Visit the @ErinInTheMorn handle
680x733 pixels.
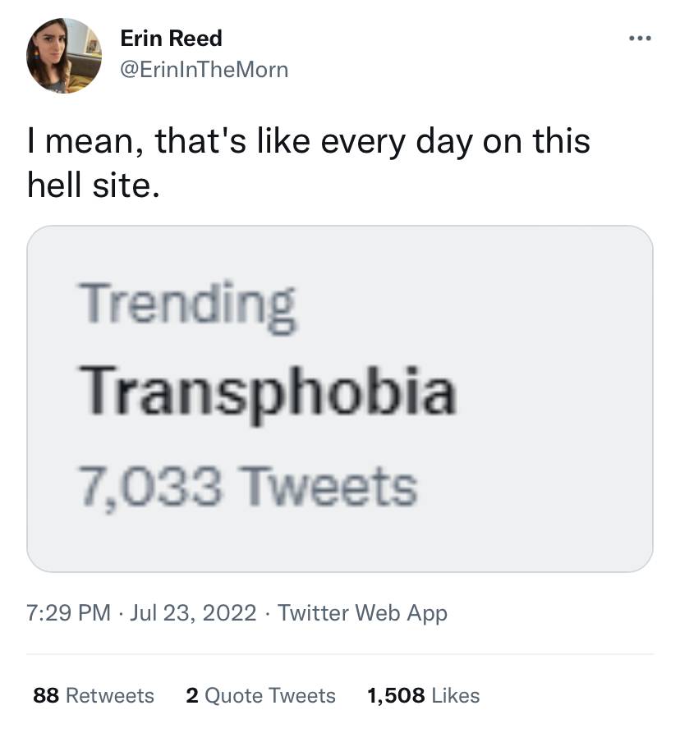tap(204, 70)
